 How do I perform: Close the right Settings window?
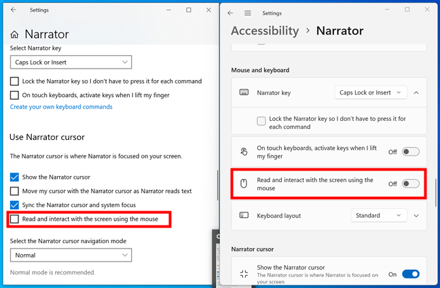[427, 10]
